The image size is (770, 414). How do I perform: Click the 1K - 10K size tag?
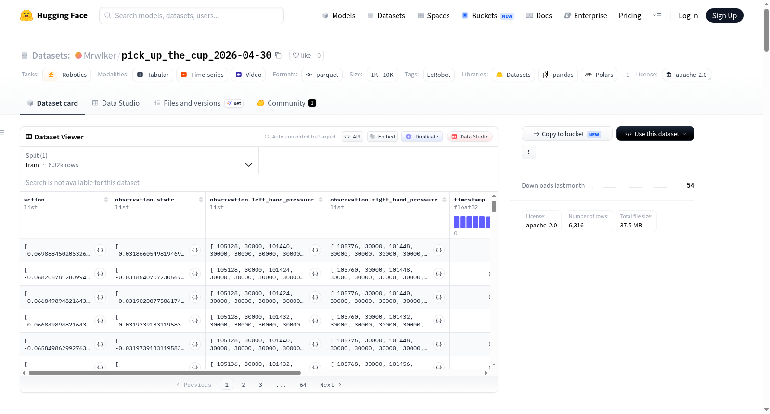coord(382,75)
